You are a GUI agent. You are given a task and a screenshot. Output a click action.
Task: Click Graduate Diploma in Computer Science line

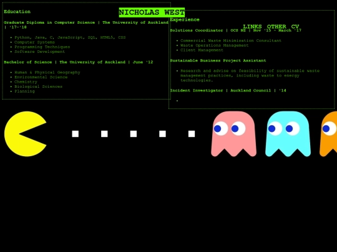(x=86, y=25)
